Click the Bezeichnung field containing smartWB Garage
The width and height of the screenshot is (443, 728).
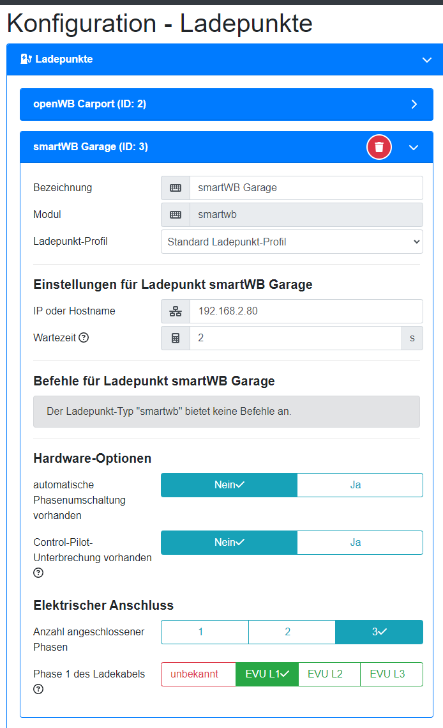pyautogui.click(x=306, y=187)
